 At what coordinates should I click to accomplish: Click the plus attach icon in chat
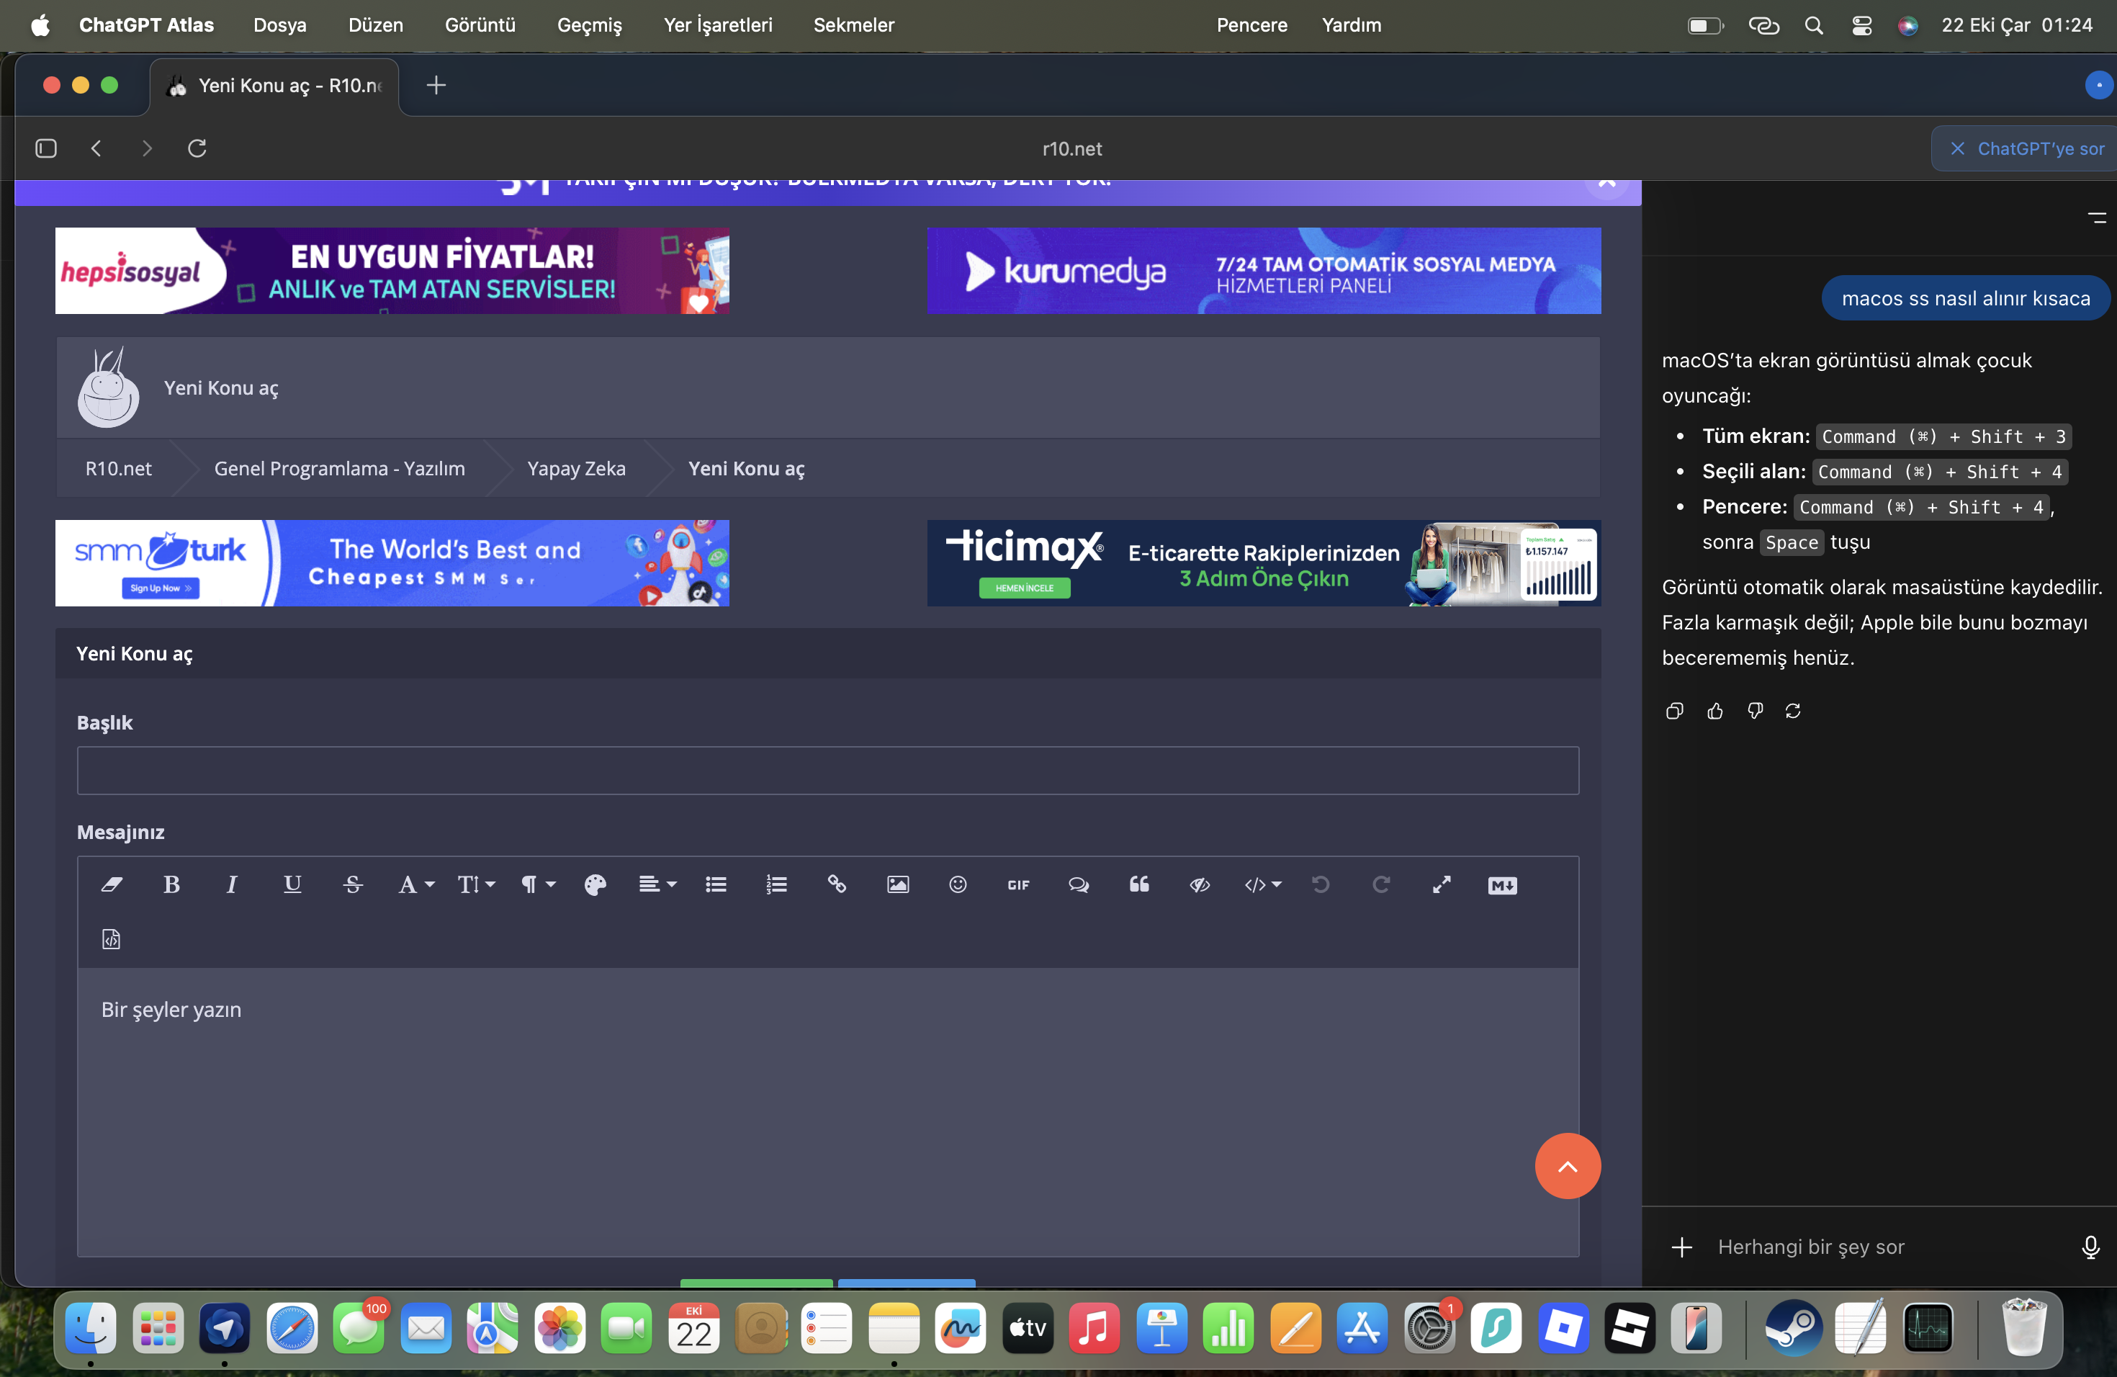point(1682,1247)
